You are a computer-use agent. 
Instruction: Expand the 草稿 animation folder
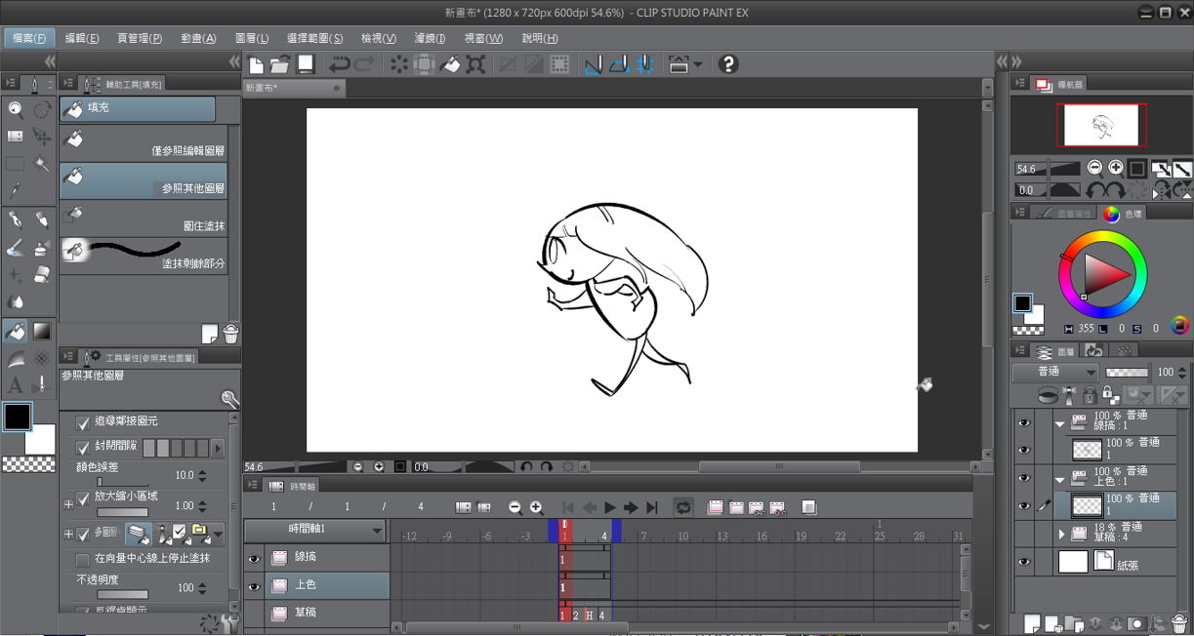pyautogui.click(x=1062, y=534)
